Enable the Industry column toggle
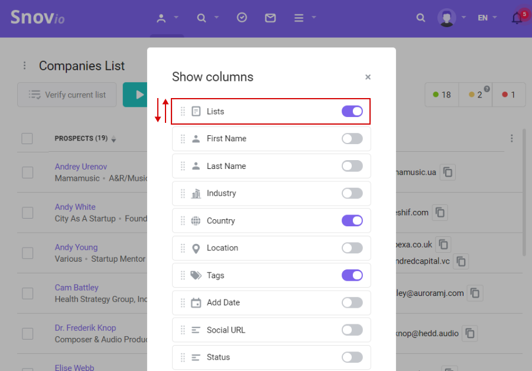This screenshot has width=532, height=371. click(352, 193)
